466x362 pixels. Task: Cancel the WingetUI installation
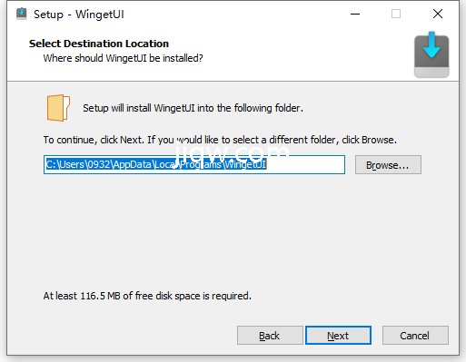pos(415,336)
